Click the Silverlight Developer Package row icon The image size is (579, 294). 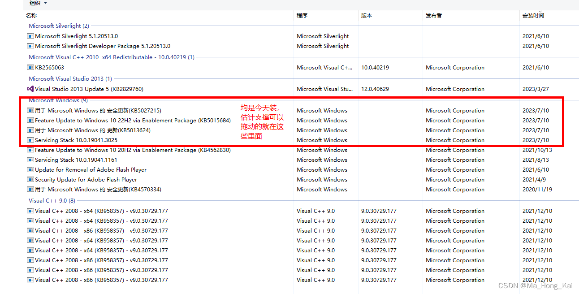click(30, 46)
